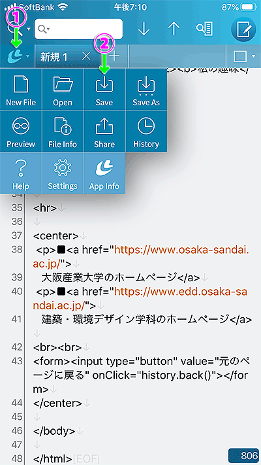Show File Info
Image resolution: width=261 pixels, height=465 pixels.
[x=63, y=131]
